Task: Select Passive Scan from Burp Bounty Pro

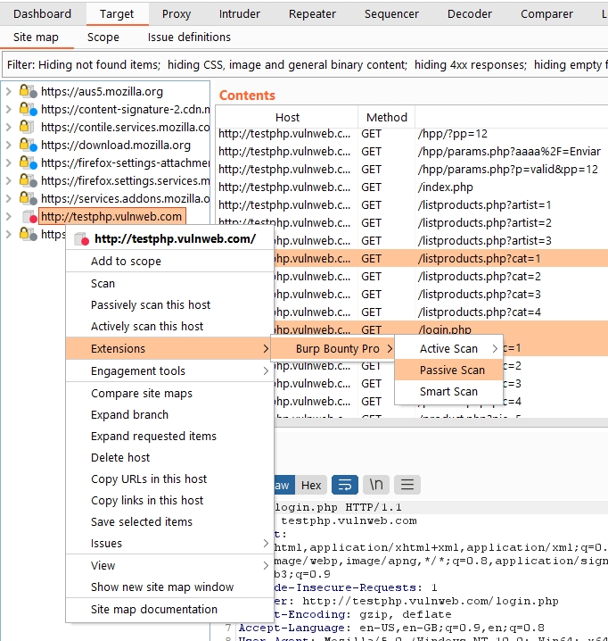Action: [x=452, y=370]
